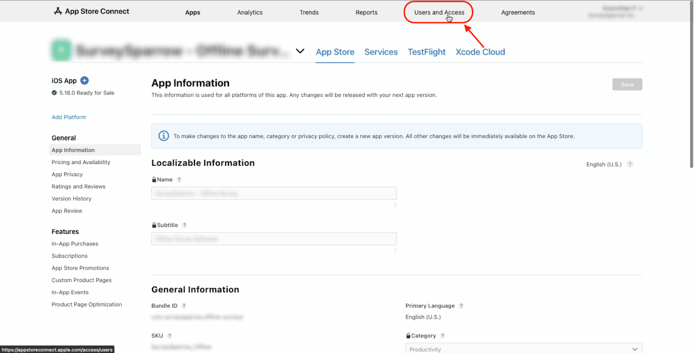Click the help icon beside English (U.S.)
Screen dimensions: 694x353
pyautogui.click(x=630, y=164)
